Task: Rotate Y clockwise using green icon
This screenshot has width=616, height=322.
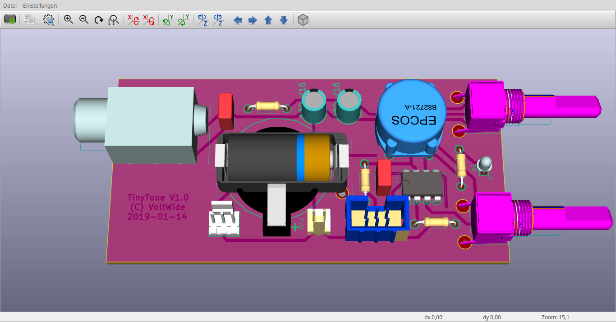Action: (x=168, y=20)
